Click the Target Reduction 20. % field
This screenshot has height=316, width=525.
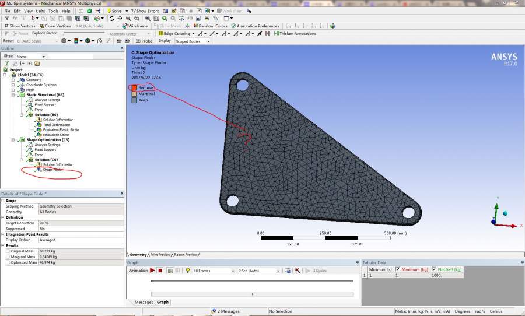81,223
